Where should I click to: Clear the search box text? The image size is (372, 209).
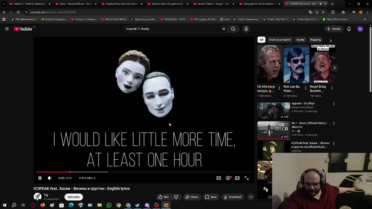pos(224,29)
